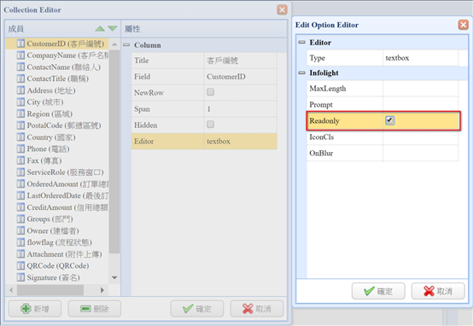Cancel Collection Editor with 取消 button
Screen dimensions: 473x326
(257, 309)
